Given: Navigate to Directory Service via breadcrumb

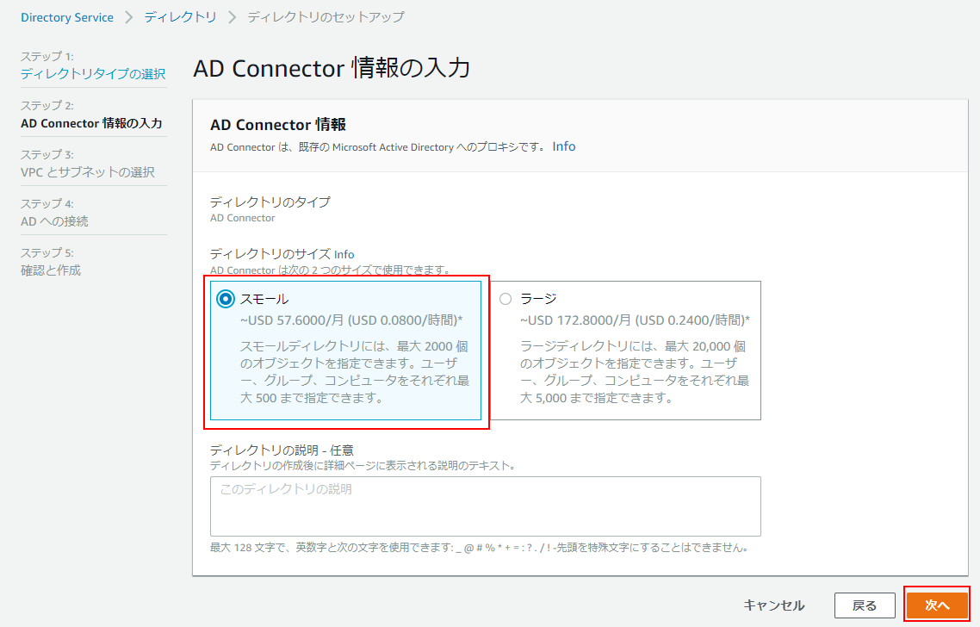Looking at the screenshot, I should click(x=67, y=16).
